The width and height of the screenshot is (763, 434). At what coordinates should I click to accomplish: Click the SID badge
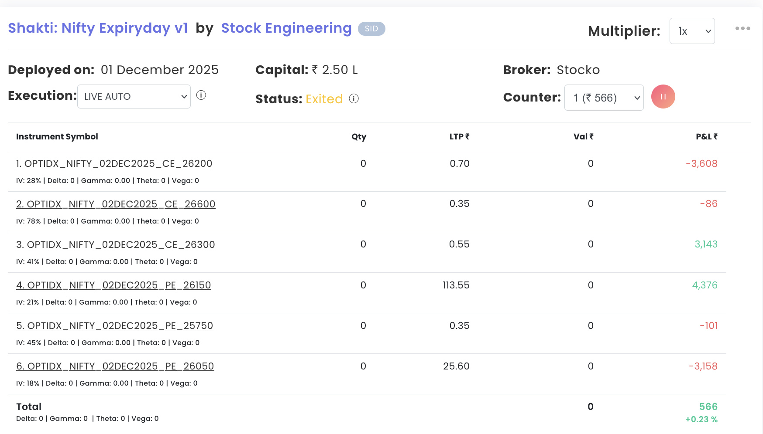pyautogui.click(x=371, y=29)
